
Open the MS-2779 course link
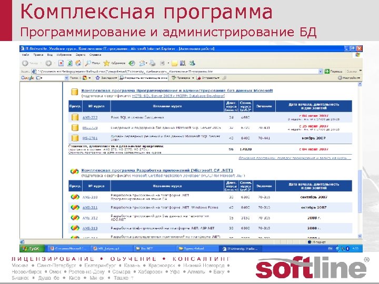coord(90,128)
